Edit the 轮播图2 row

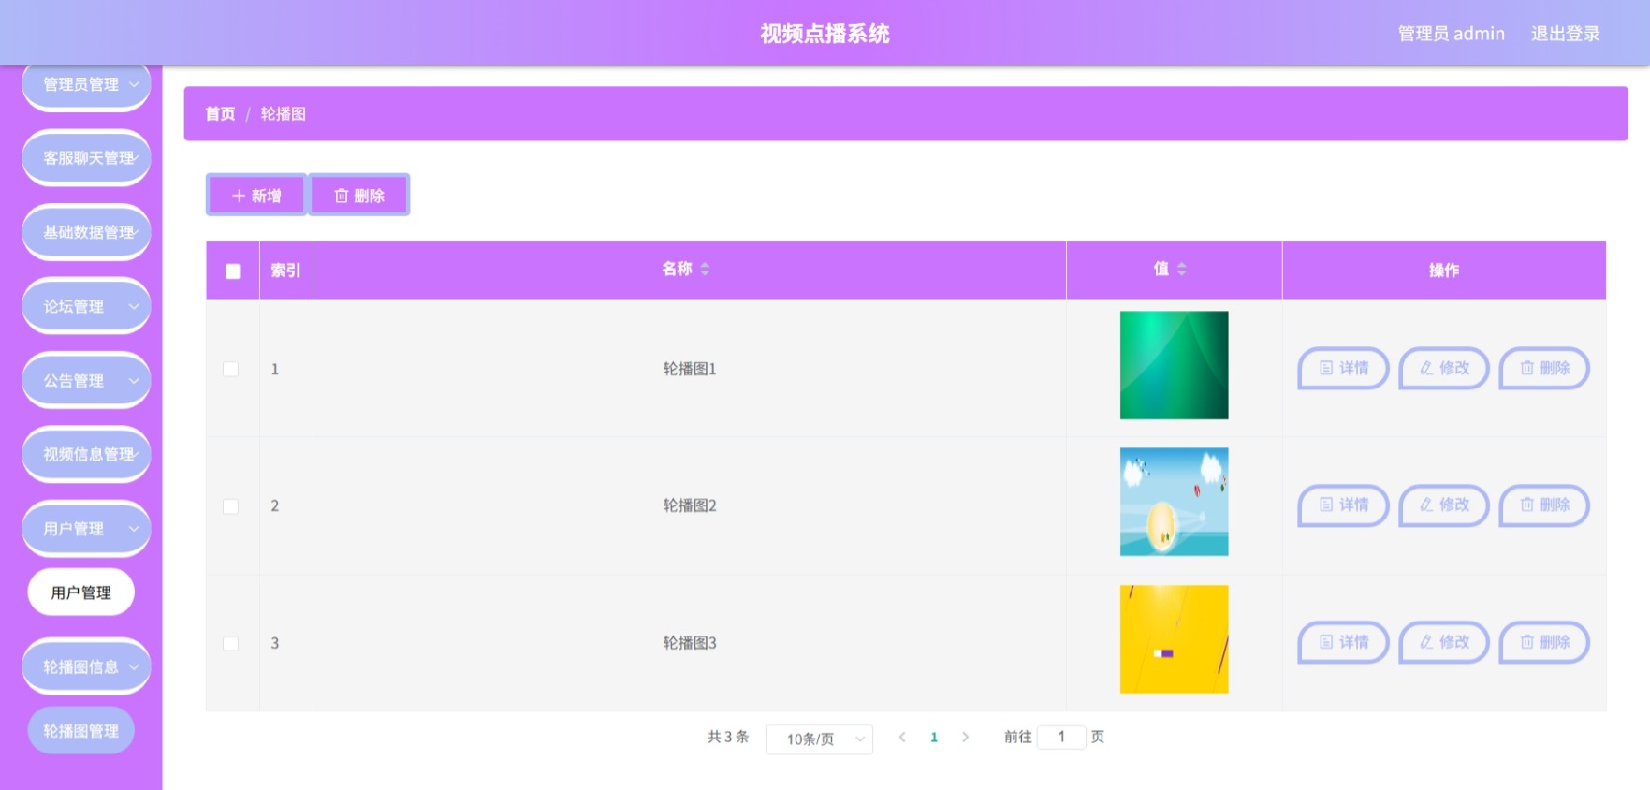pyautogui.click(x=1444, y=505)
